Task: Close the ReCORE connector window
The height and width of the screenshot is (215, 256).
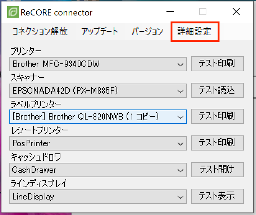Action: tap(236, 12)
